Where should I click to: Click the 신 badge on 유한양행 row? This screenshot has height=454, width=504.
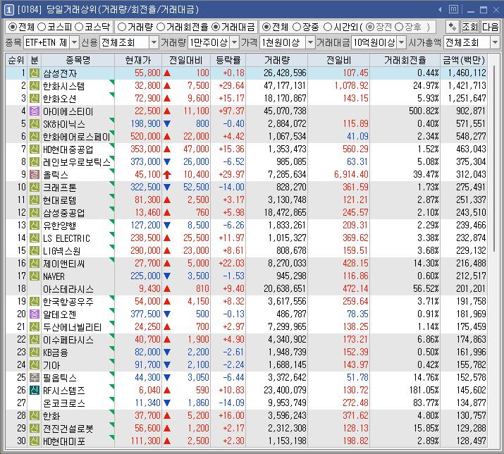pos(35,226)
